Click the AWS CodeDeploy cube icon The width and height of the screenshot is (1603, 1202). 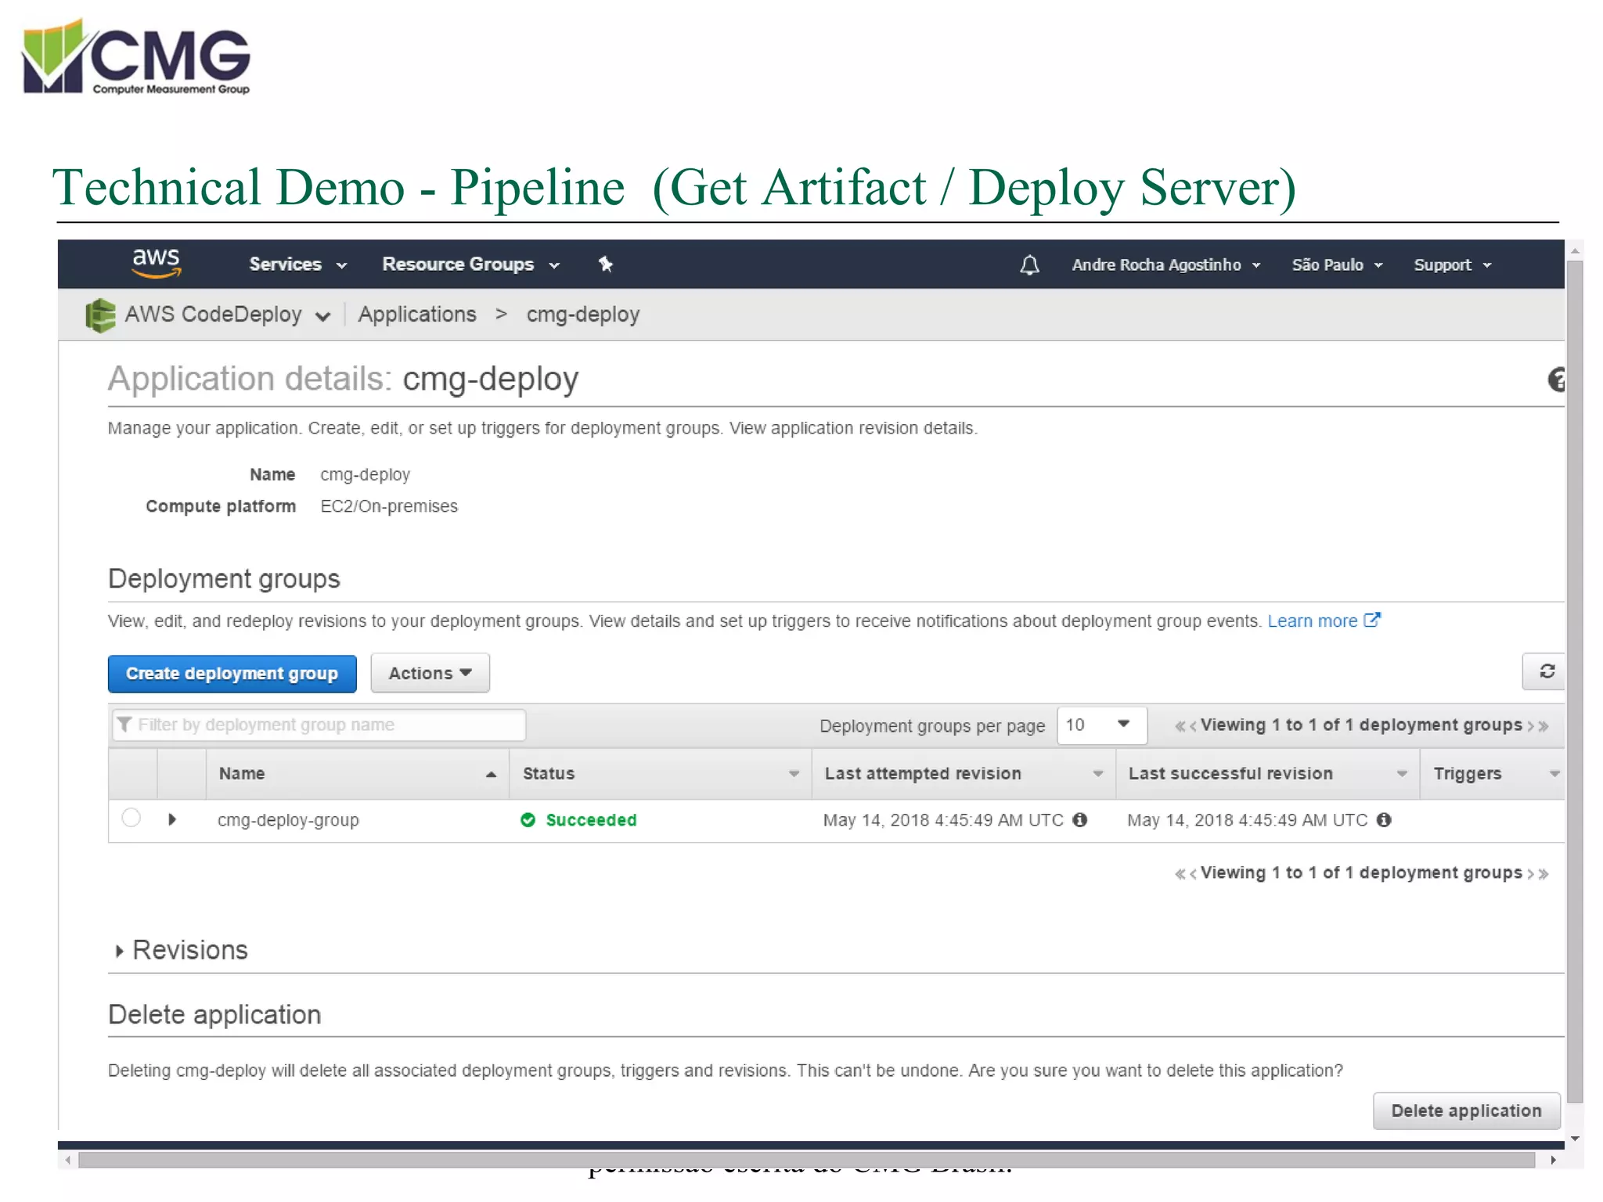point(100,315)
